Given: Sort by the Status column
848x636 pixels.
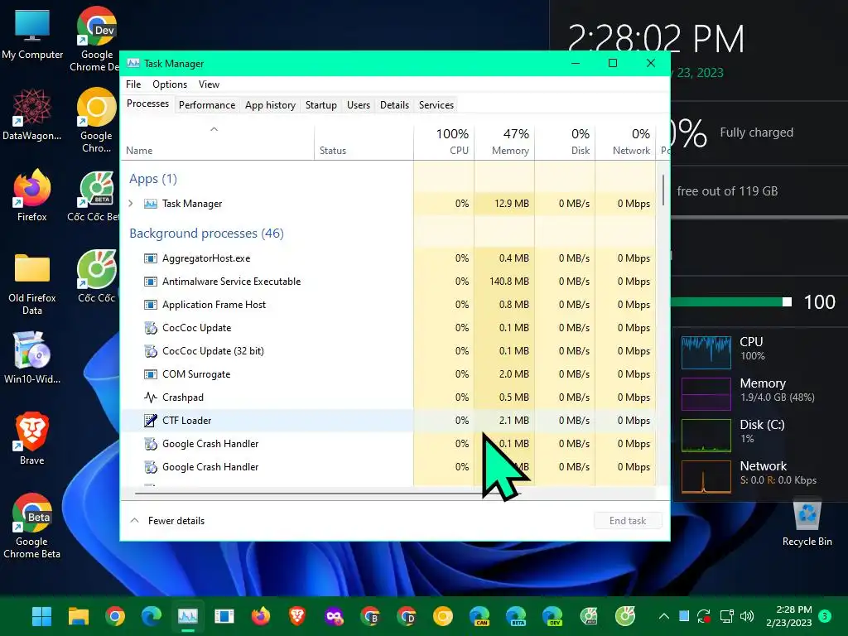Looking at the screenshot, I should click(364, 142).
